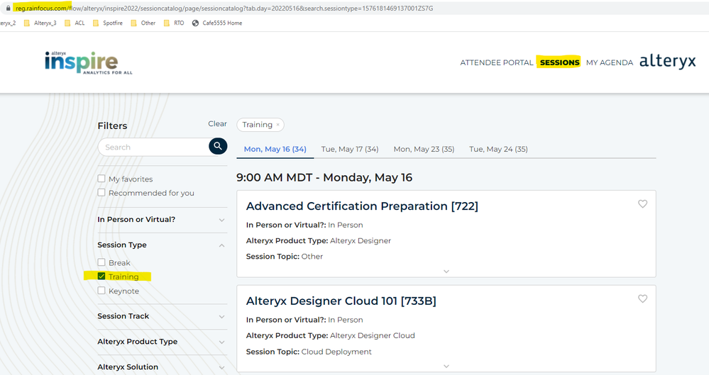Open the Cafe5555 Home bookmark
The width and height of the screenshot is (709, 375).
pyautogui.click(x=217, y=23)
